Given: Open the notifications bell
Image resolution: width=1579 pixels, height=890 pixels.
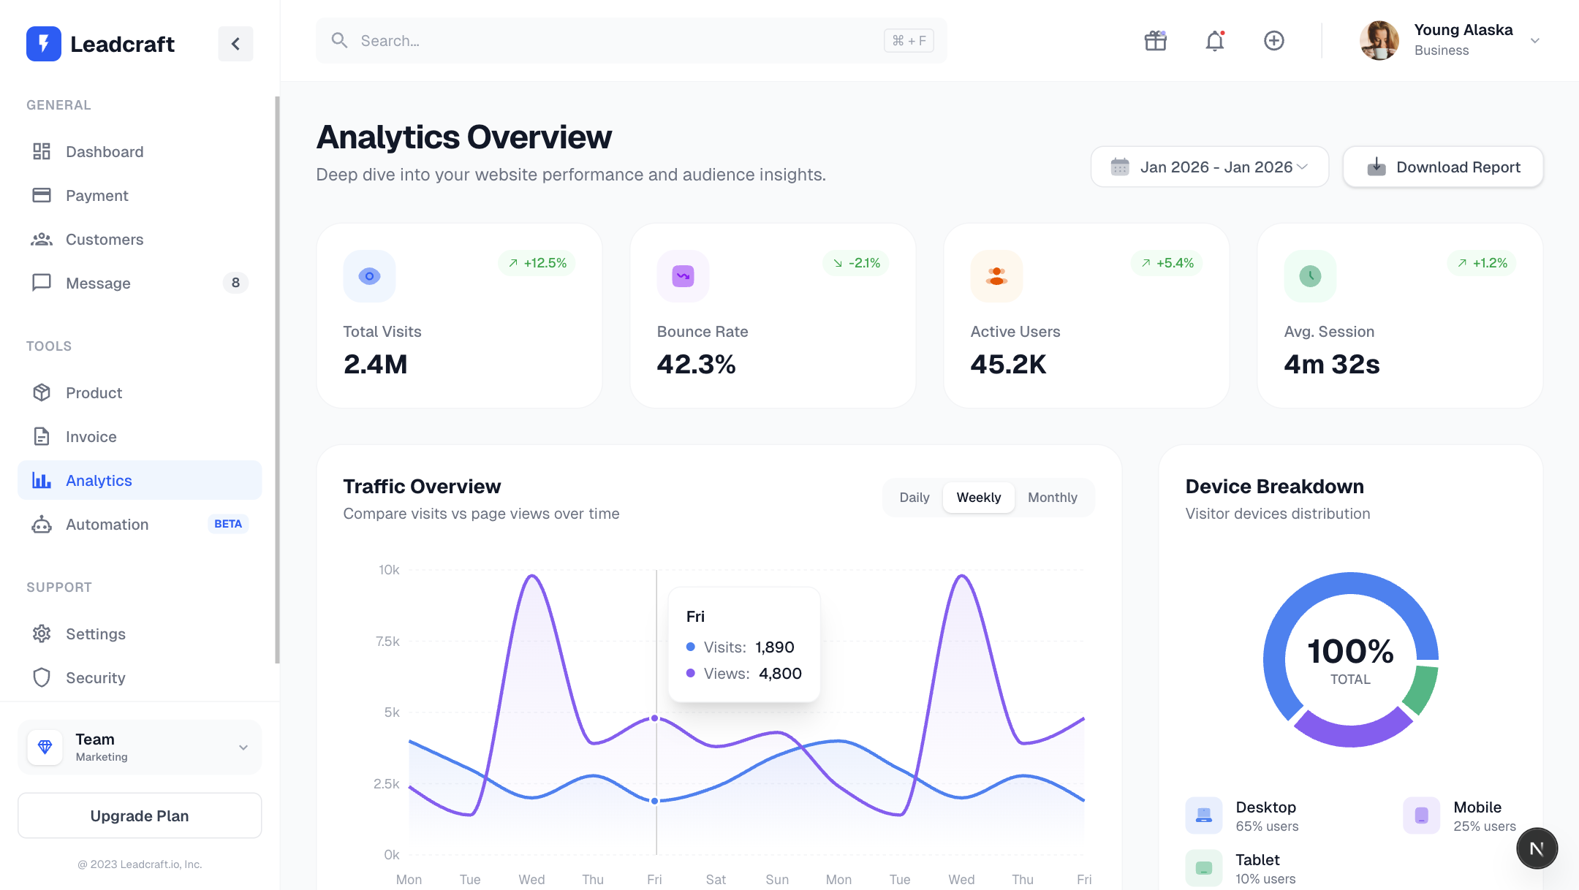Looking at the screenshot, I should pos(1214,41).
